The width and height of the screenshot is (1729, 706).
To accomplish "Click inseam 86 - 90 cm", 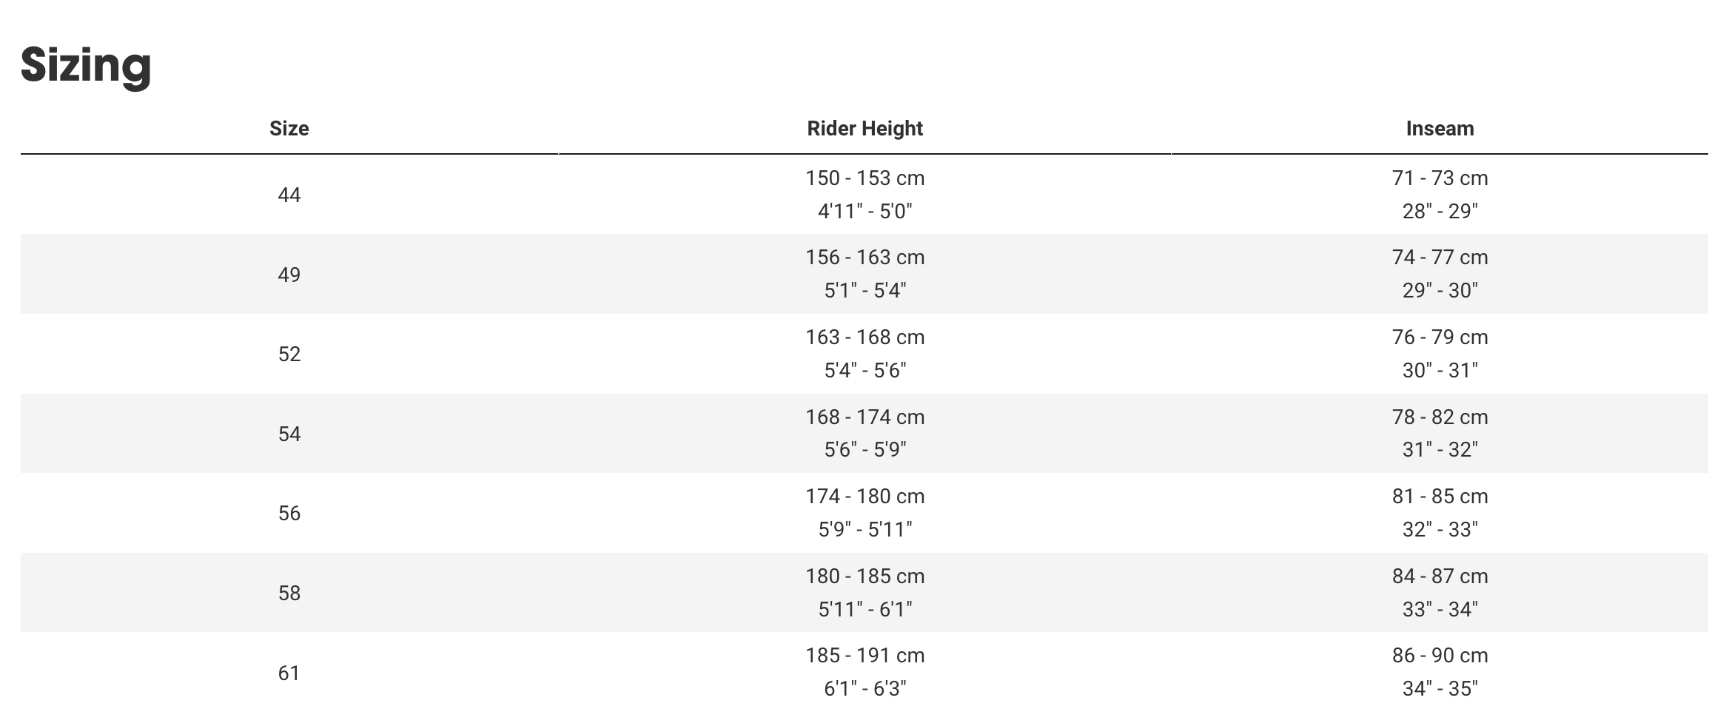I will click(x=1440, y=656).
